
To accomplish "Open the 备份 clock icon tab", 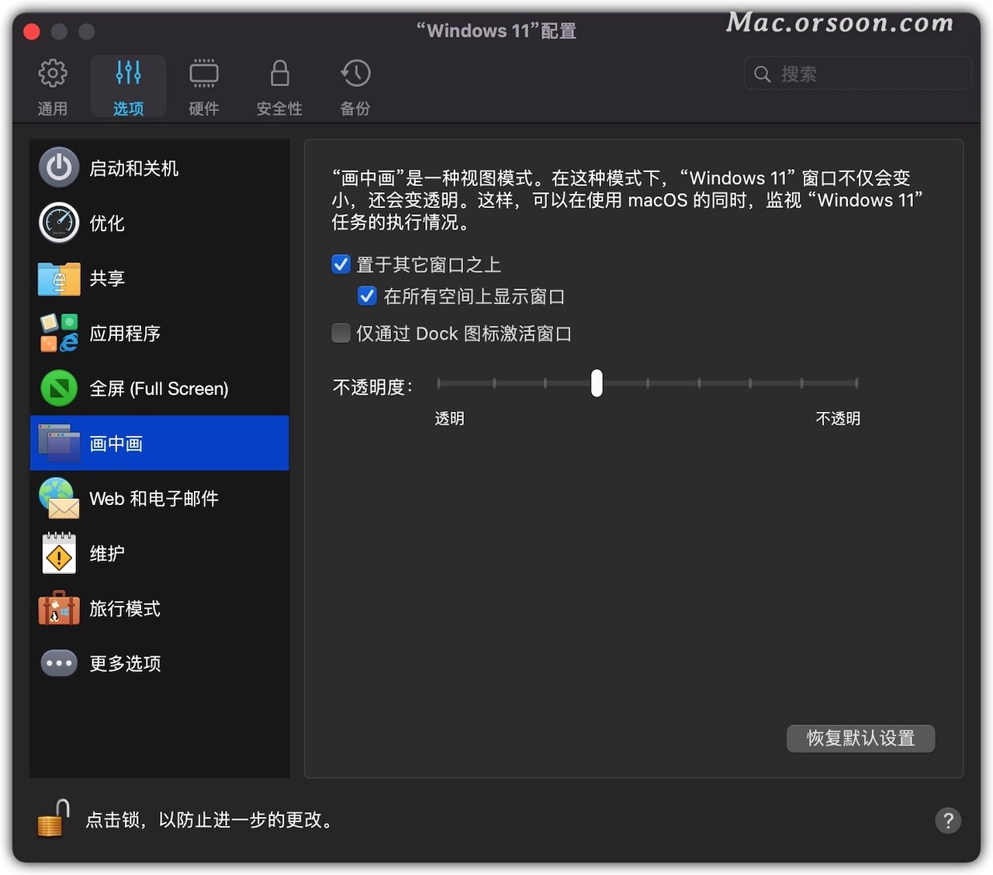I will coord(355,86).
